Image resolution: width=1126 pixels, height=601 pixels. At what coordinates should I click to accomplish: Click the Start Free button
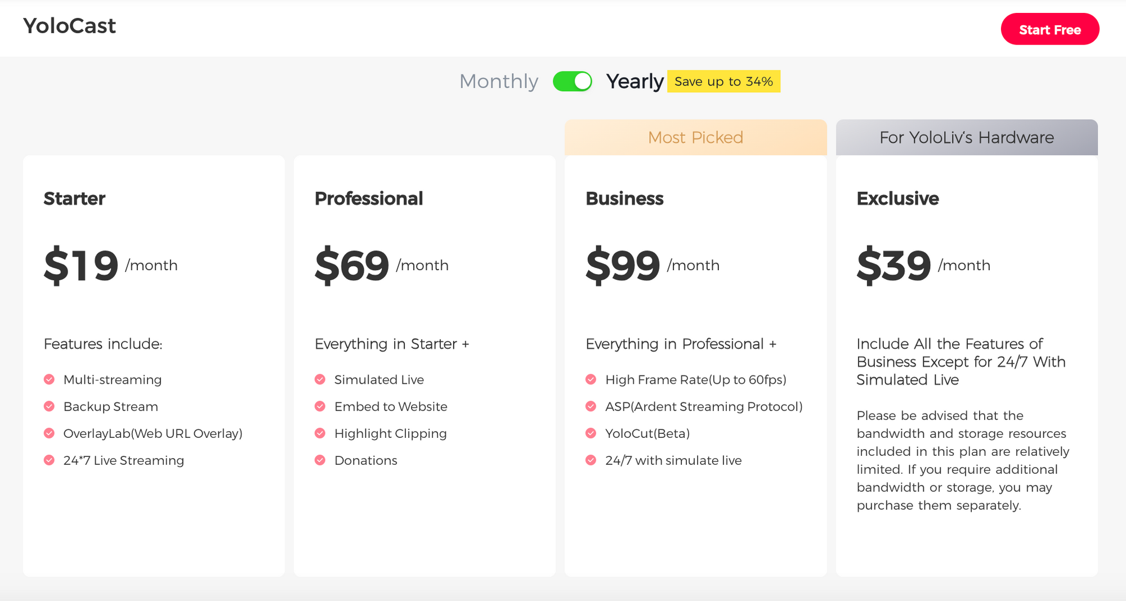click(1049, 29)
